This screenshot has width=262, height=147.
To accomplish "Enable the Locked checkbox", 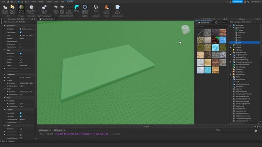I will 20,60.
